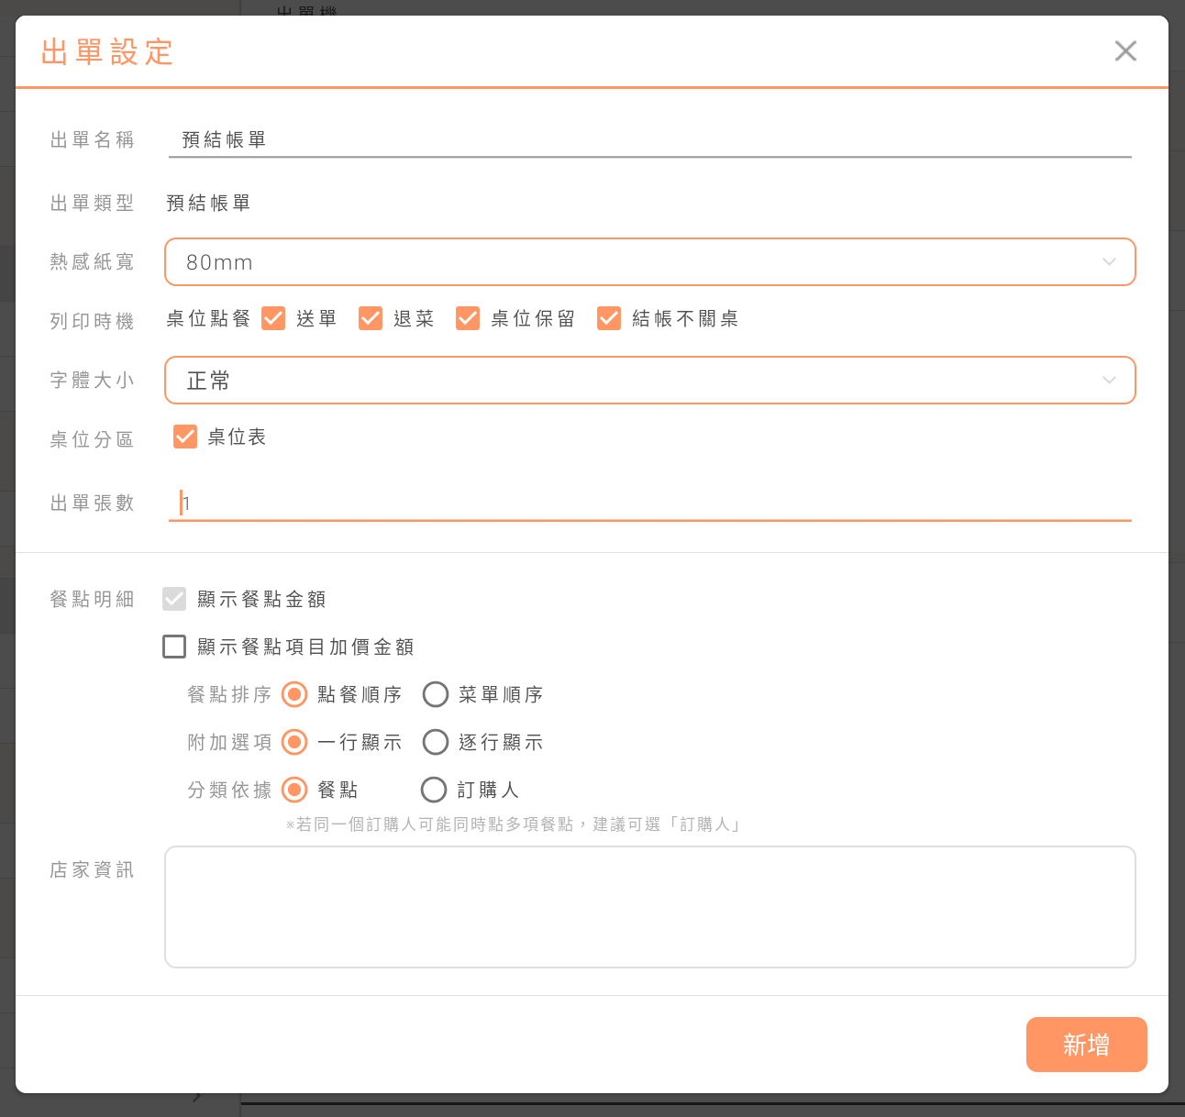Choose 逐行顯示 for add-on options
1185x1117 pixels.
(436, 742)
